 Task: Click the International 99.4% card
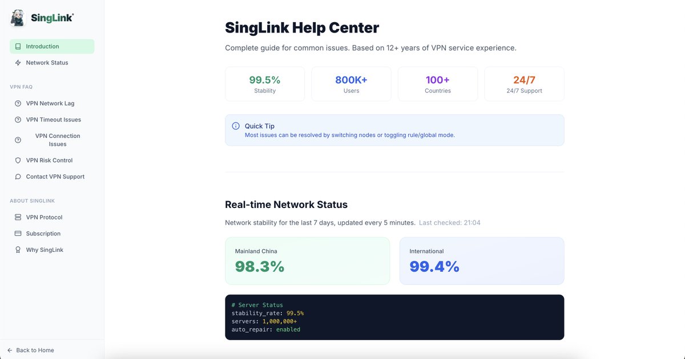click(x=482, y=261)
